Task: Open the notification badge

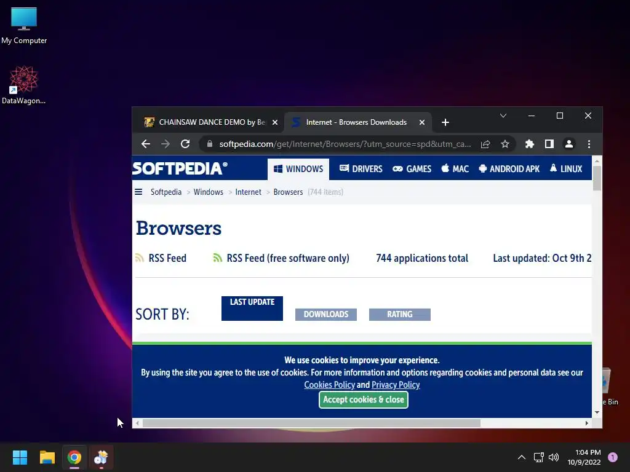Action: [x=613, y=457]
